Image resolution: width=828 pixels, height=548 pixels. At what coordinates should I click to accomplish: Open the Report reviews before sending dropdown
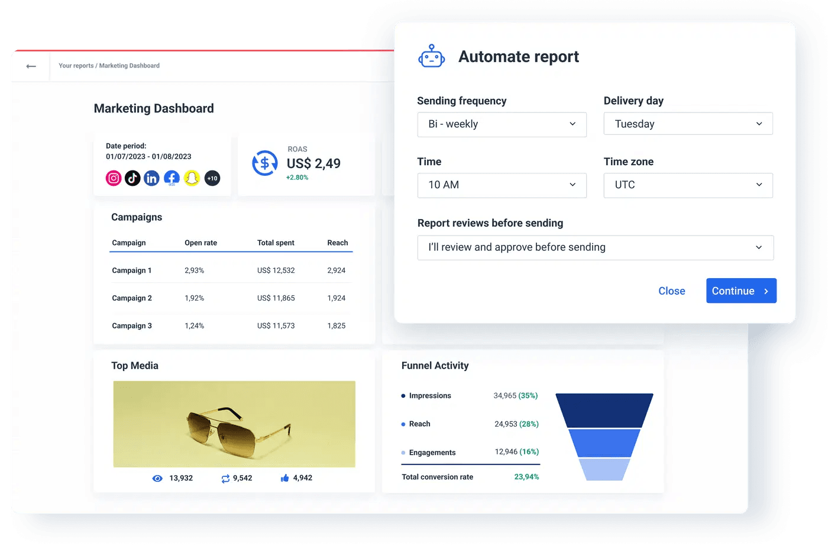point(595,247)
